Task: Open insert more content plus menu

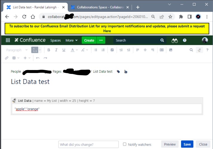Action: click(x=27, y=58)
